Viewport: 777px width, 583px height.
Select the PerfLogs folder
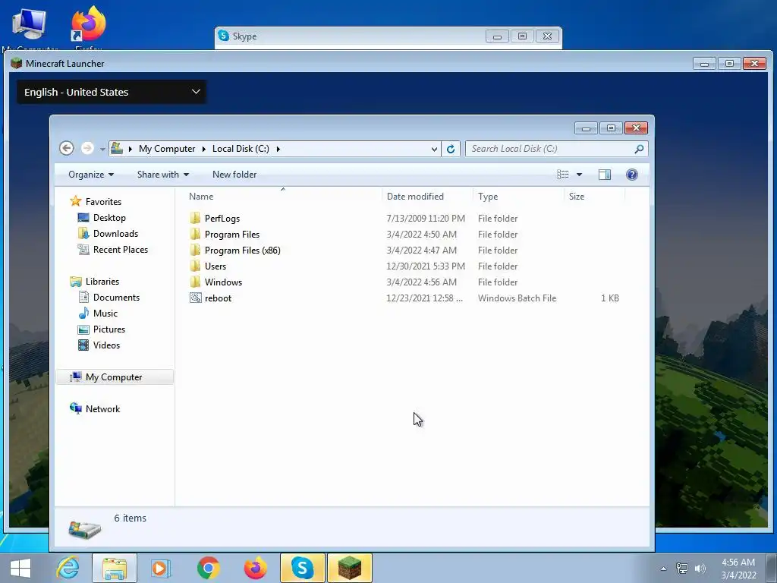coord(222,218)
